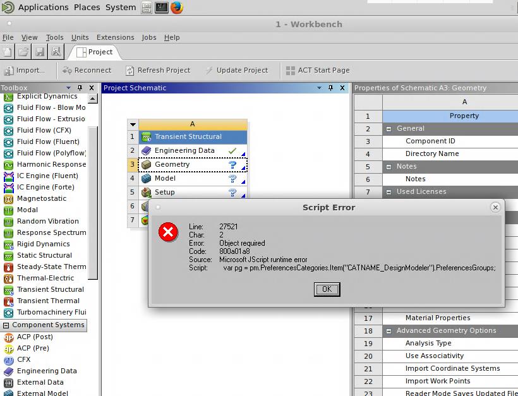The height and width of the screenshot is (396, 518).
Task: Click the Open project folder icon
Action: [x=23, y=52]
